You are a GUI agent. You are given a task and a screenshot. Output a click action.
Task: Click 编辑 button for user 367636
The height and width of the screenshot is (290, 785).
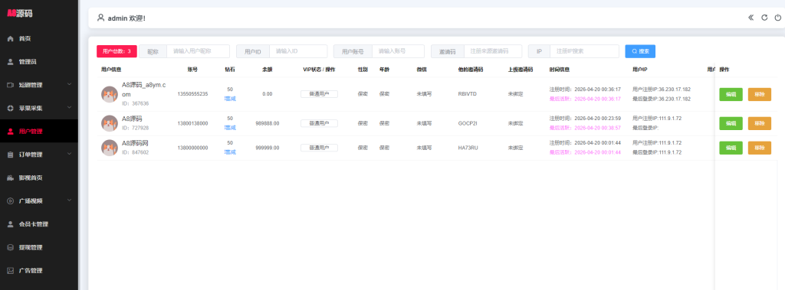coord(731,94)
